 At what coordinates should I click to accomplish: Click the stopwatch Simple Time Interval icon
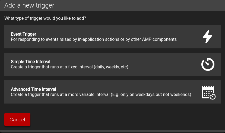208,64
